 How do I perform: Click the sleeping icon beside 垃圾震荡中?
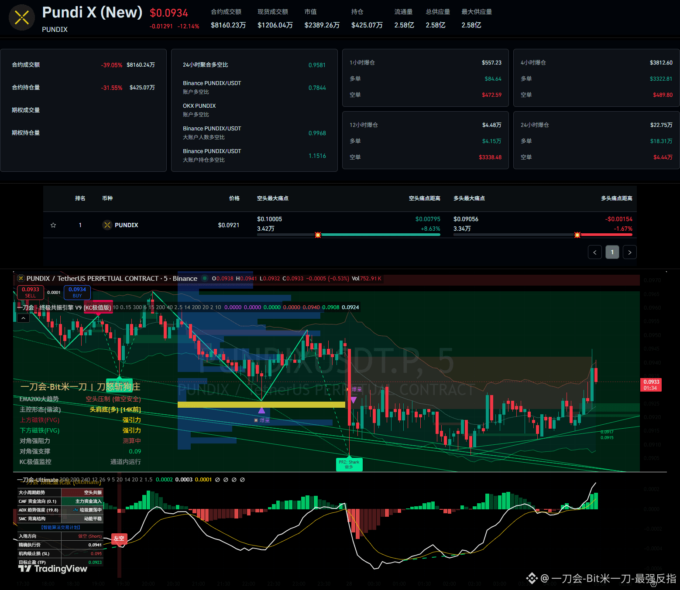(x=76, y=510)
